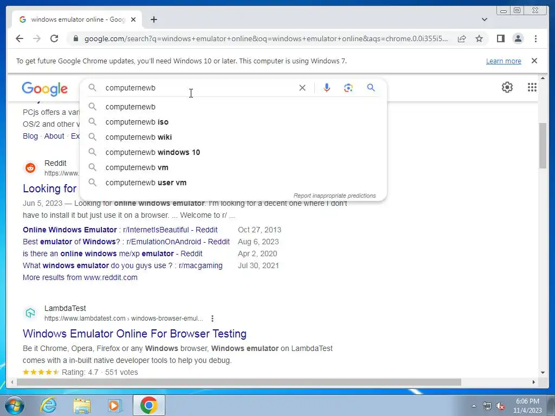Screen dimensions: 555x416
Task: Open 'Windows Emulator Online For Browser Testing'
Action: coord(134,334)
